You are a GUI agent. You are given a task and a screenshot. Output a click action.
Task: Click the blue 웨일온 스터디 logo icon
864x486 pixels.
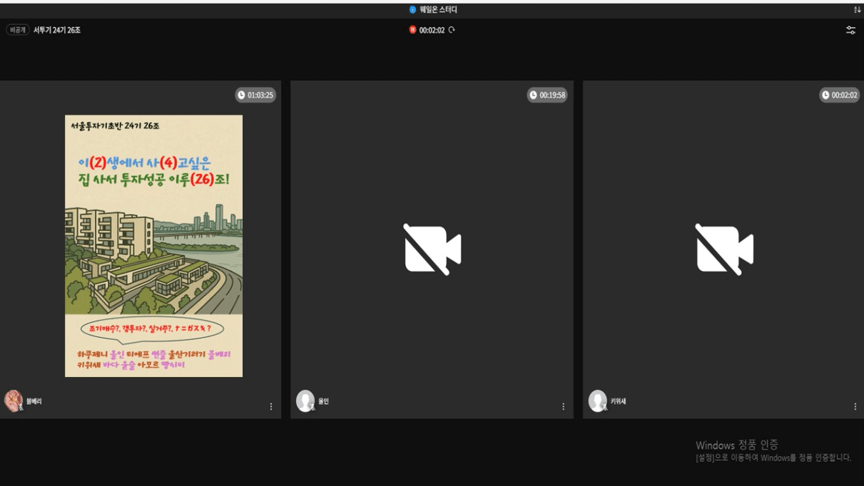pos(412,10)
